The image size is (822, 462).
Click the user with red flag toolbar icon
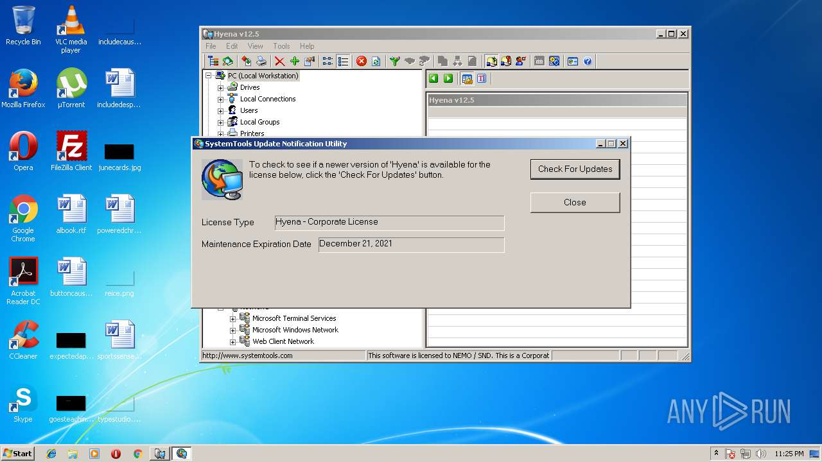tap(521, 61)
